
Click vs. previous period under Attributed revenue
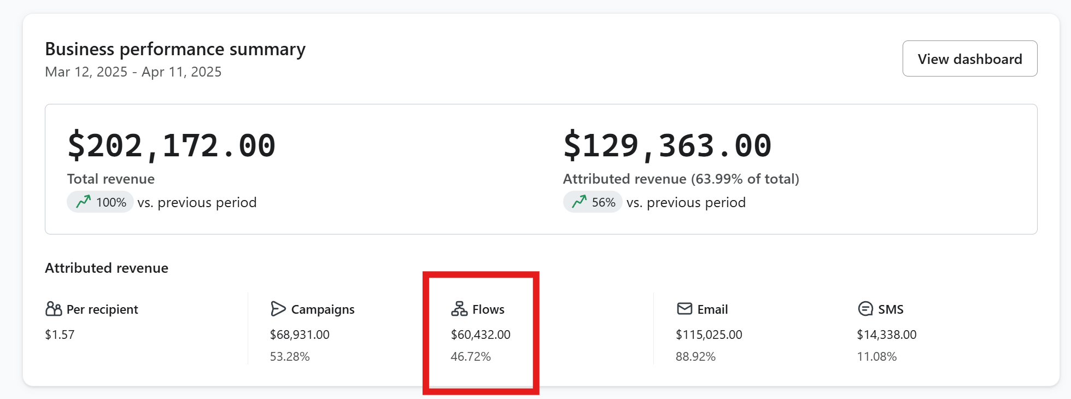(686, 202)
